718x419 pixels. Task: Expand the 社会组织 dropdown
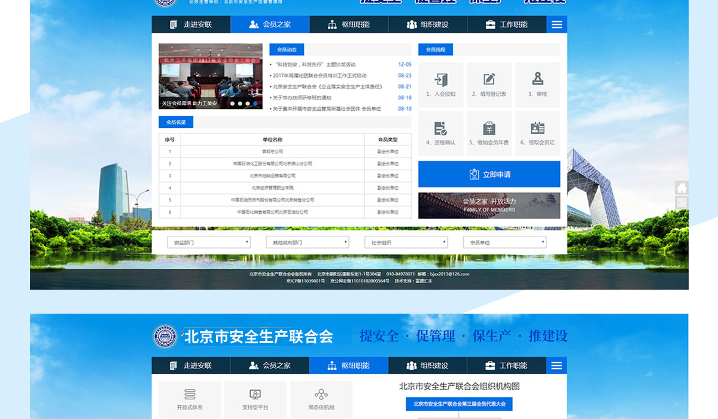point(406,242)
